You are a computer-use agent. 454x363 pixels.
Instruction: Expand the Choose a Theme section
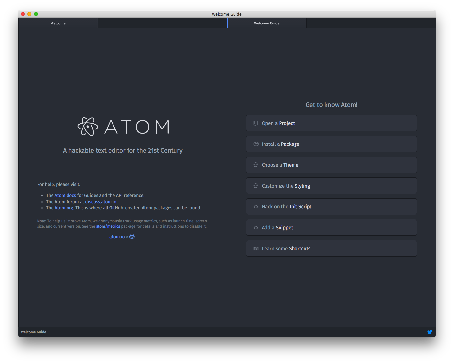click(x=331, y=165)
